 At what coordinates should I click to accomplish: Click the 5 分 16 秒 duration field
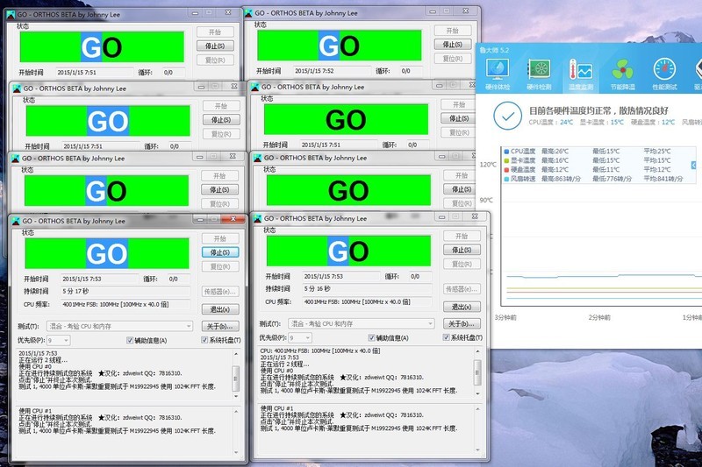coord(367,288)
